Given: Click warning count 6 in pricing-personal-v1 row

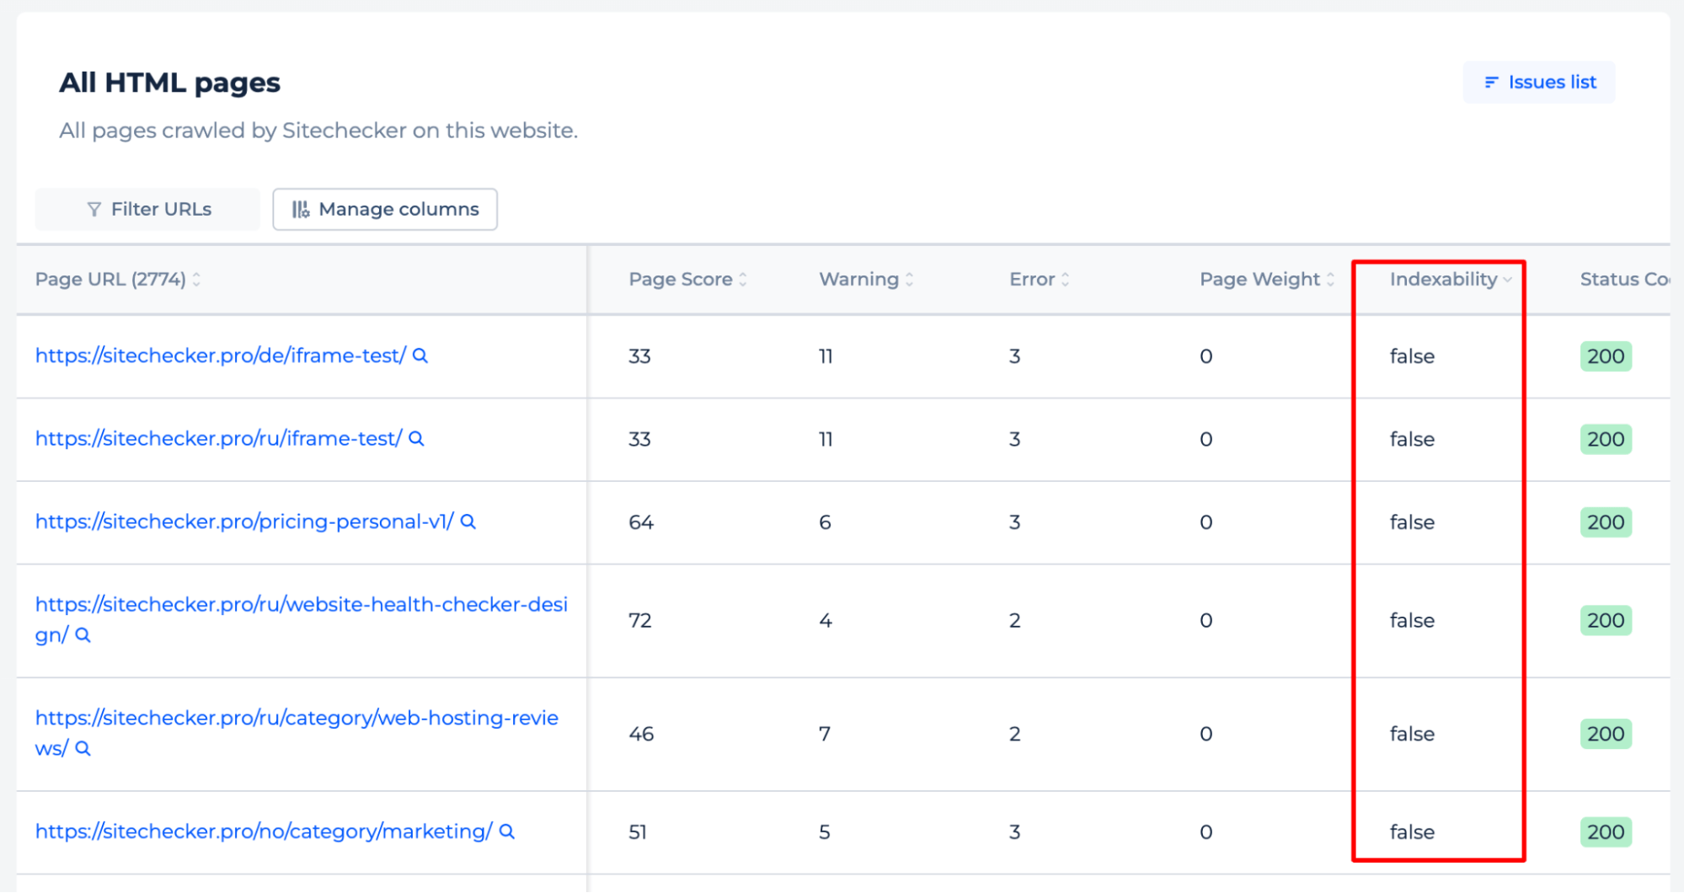Looking at the screenshot, I should pos(826,522).
